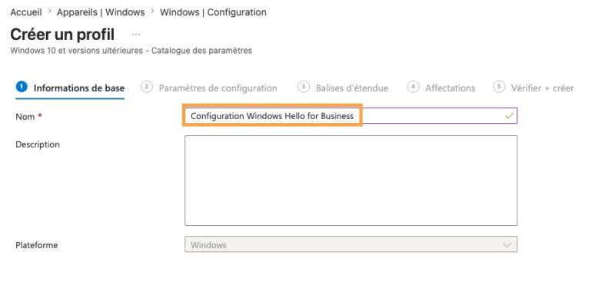Go to Paramètres de configuration tab
The height and width of the screenshot is (282, 615).
click(x=218, y=88)
